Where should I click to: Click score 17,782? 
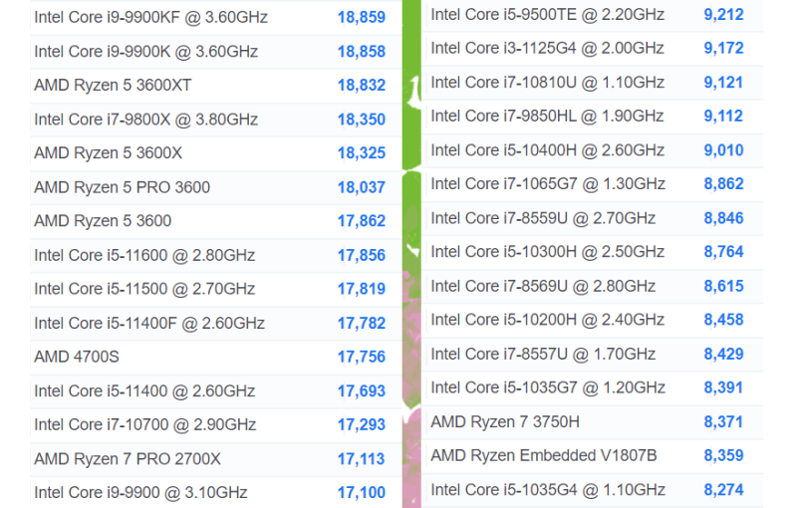pos(362,323)
